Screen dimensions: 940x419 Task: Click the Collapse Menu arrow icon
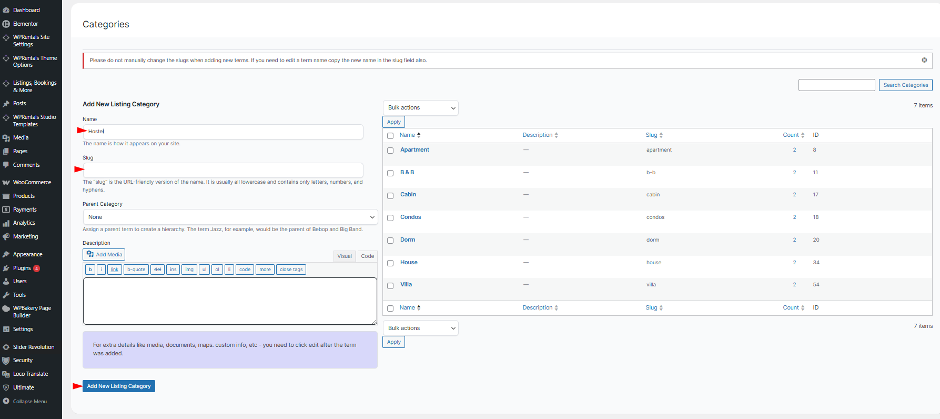pyautogui.click(x=6, y=401)
